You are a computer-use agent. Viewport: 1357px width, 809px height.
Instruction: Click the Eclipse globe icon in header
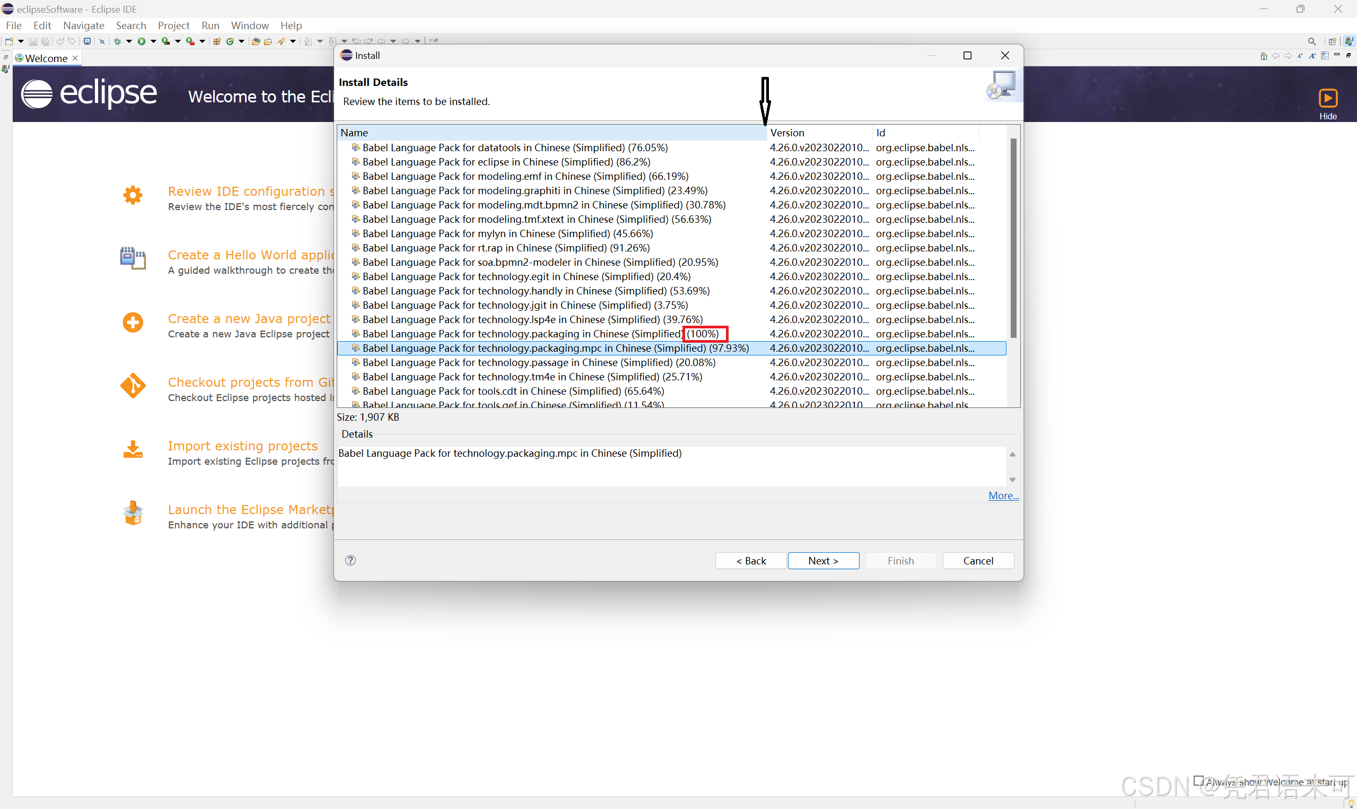click(39, 93)
